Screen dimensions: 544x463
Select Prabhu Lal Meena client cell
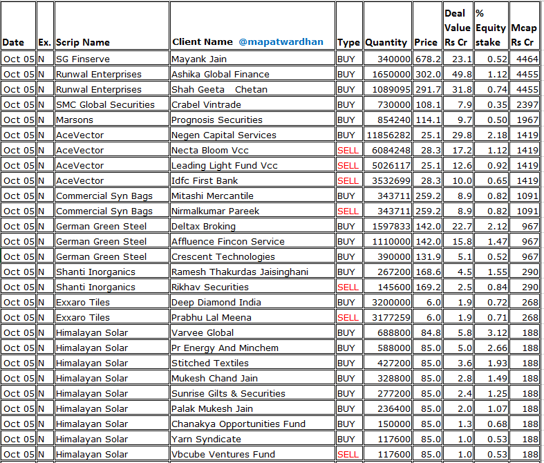point(252,318)
